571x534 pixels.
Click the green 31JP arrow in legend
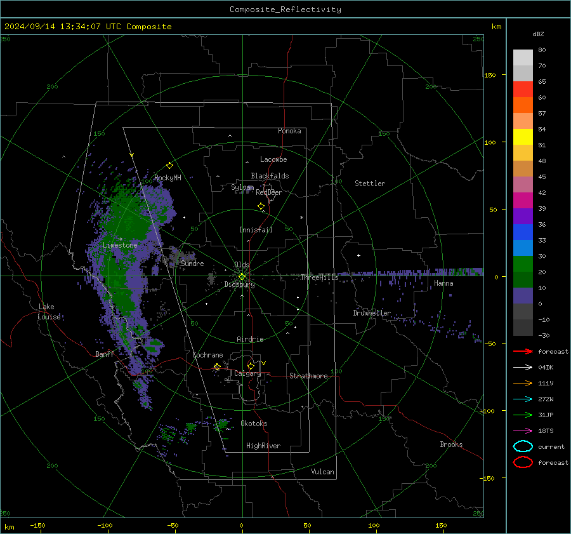(x=523, y=415)
